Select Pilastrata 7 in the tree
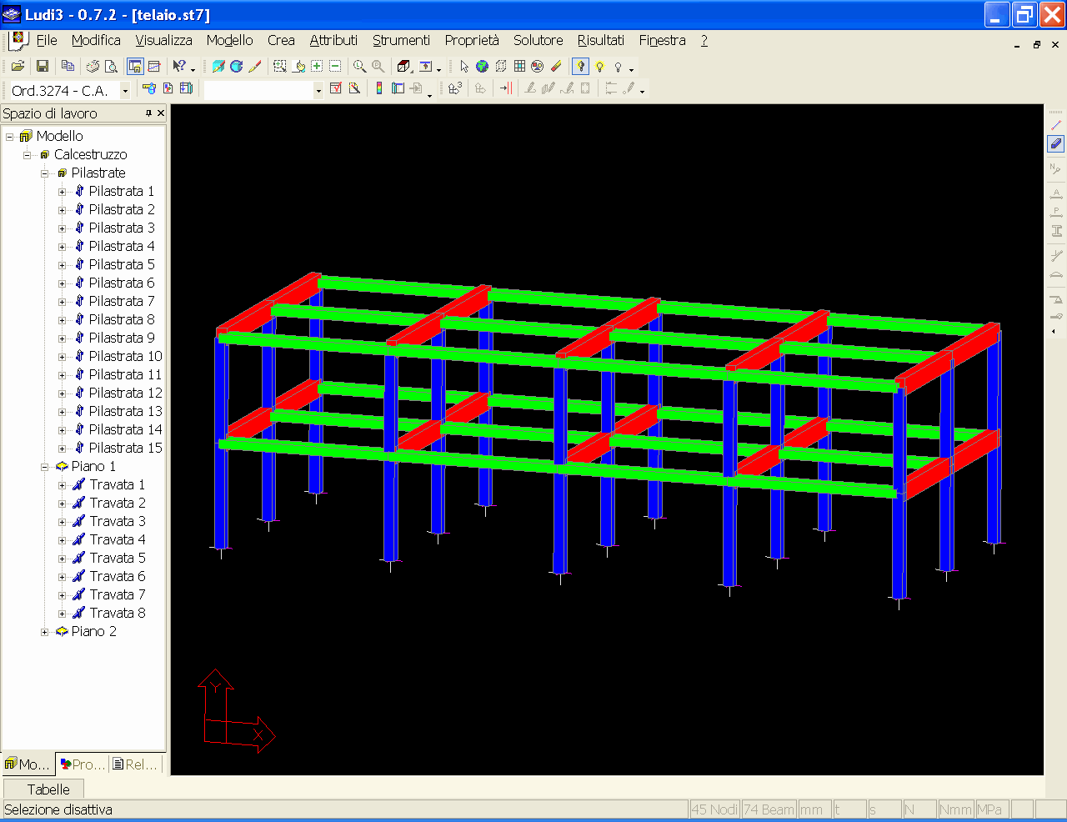 point(122,301)
